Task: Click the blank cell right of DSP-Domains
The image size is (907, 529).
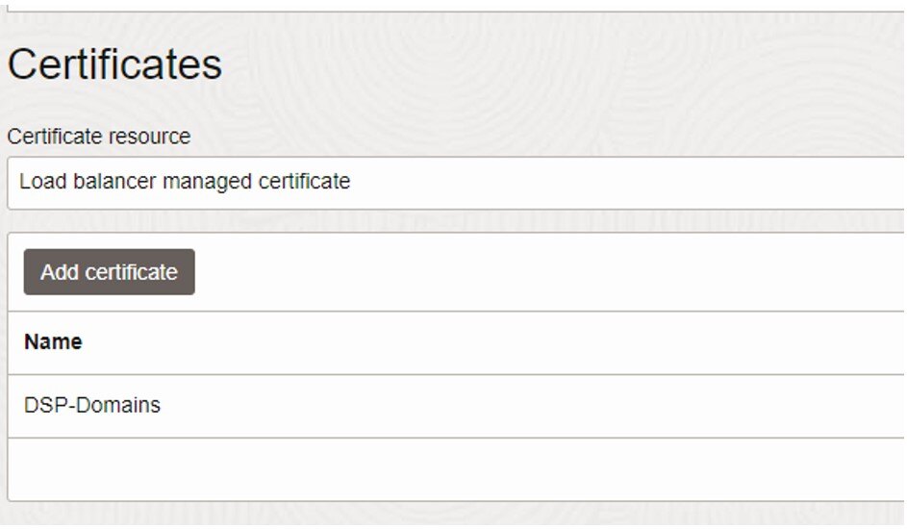Action: coord(533,406)
